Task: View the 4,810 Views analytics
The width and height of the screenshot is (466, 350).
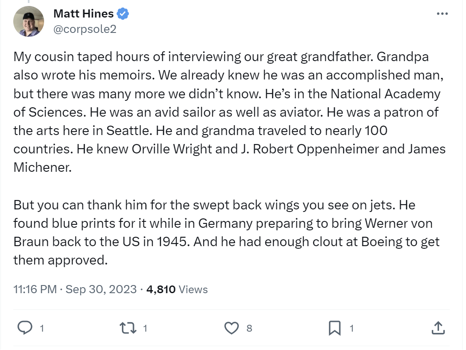Action: click(x=177, y=289)
